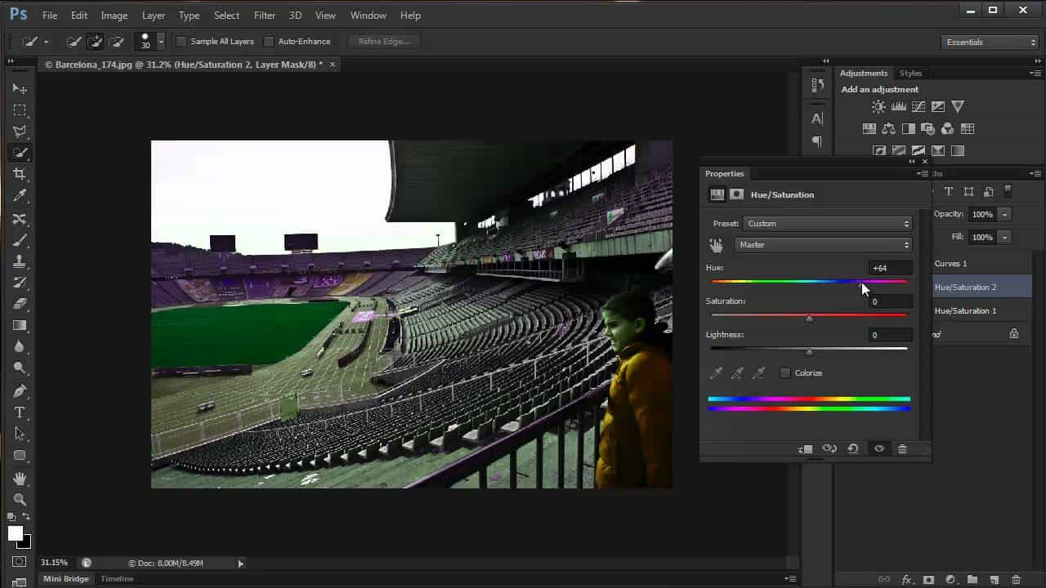Open the Properties panel flyout menu

click(922, 174)
